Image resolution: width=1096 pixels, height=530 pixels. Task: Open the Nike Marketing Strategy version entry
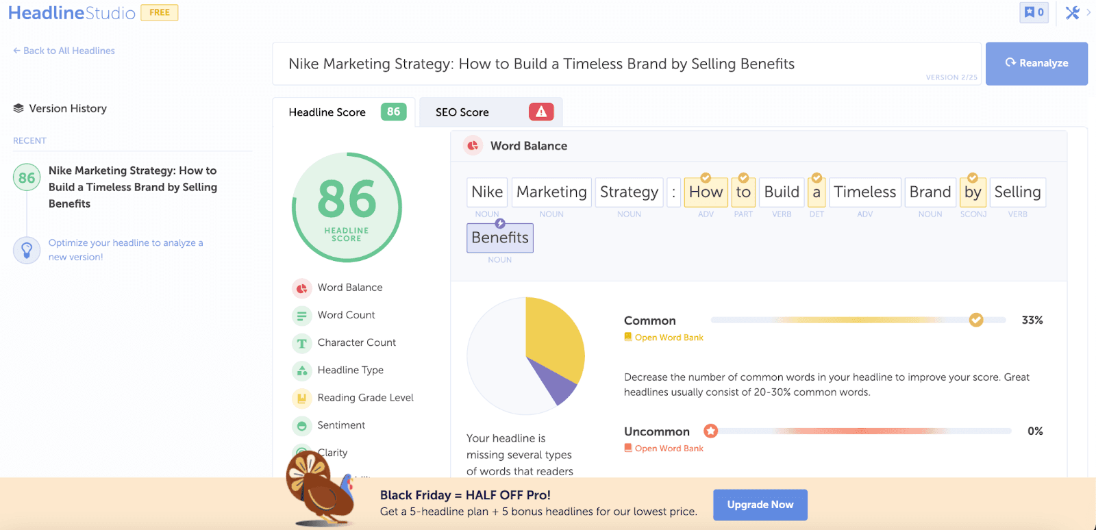tap(133, 187)
